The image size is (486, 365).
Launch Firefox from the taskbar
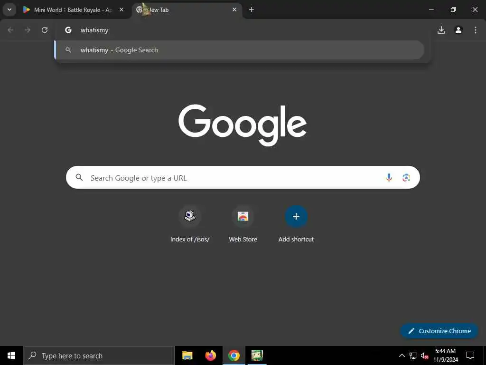click(210, 355)
